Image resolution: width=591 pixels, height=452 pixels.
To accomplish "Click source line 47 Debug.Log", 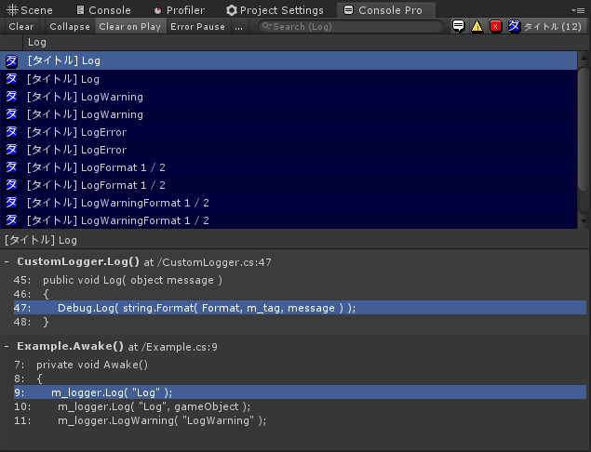I will [300, 308].
